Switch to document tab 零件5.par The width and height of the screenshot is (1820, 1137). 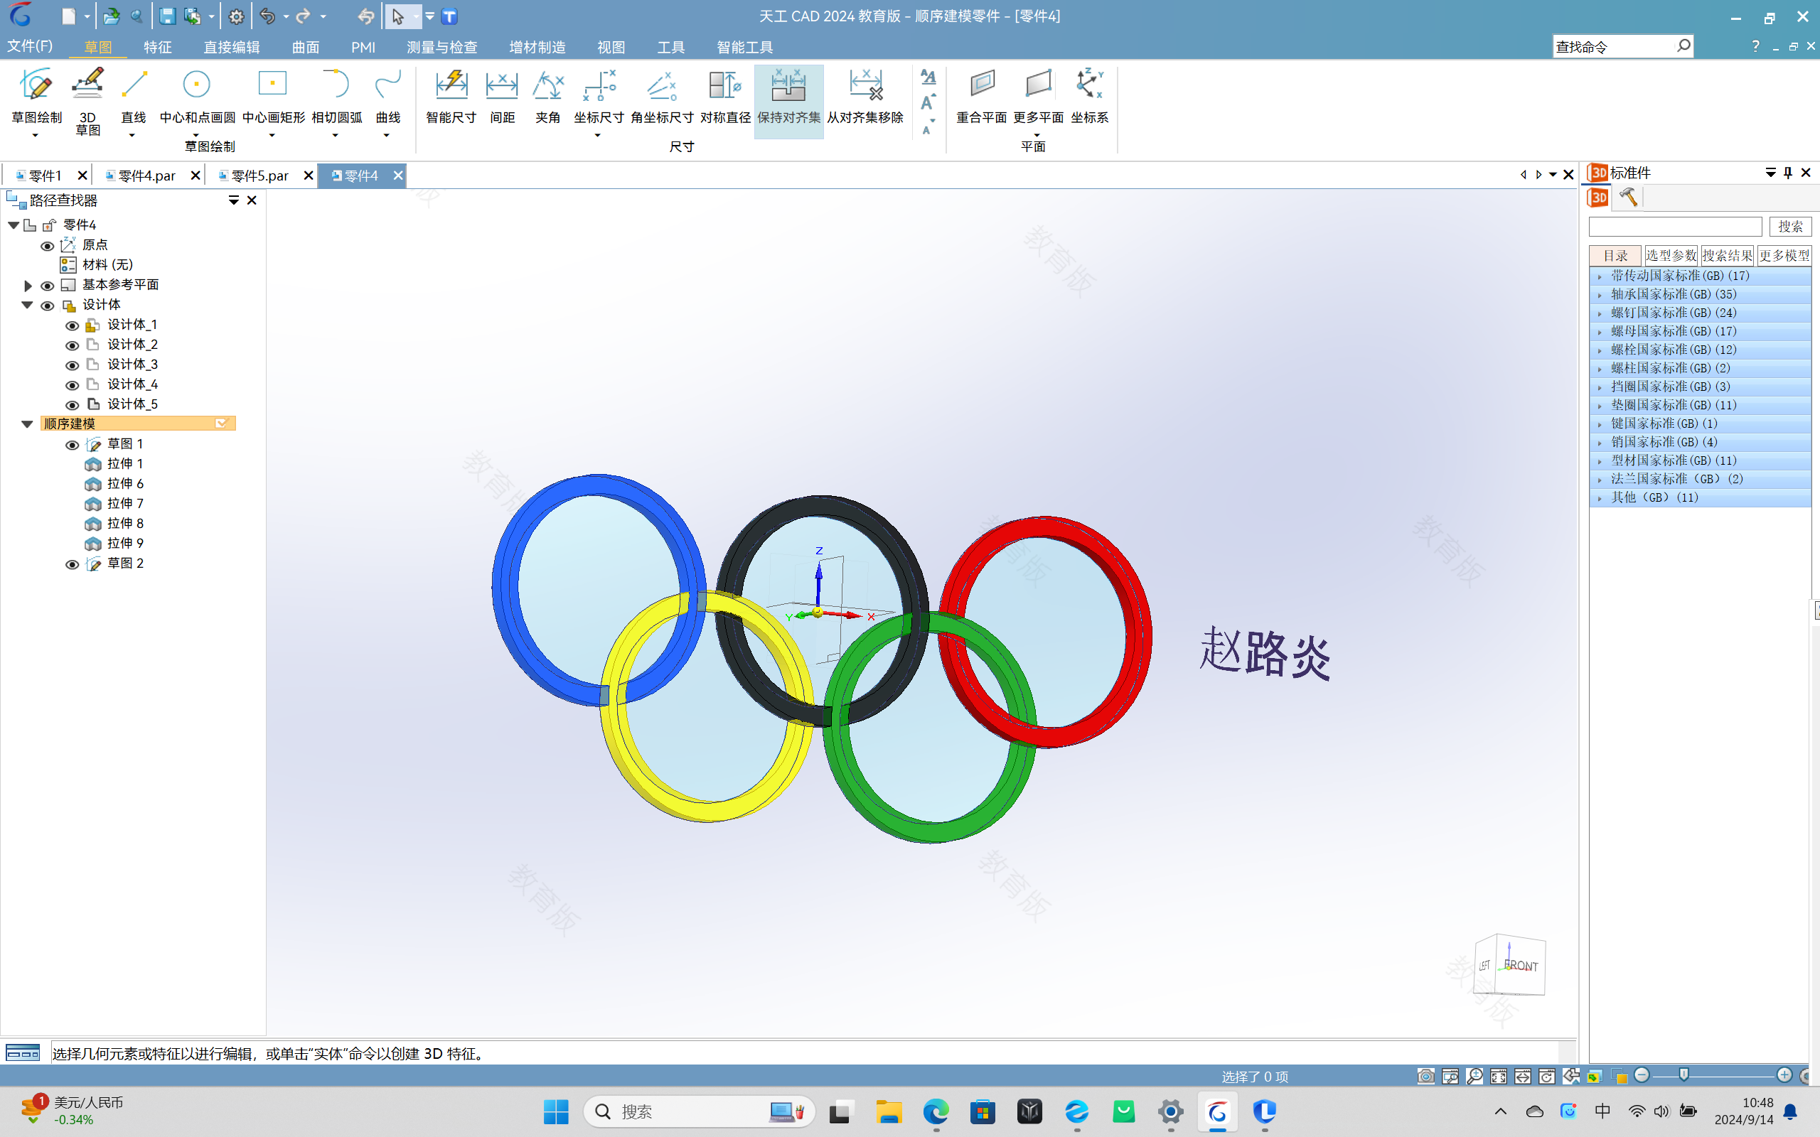point(259,176)
